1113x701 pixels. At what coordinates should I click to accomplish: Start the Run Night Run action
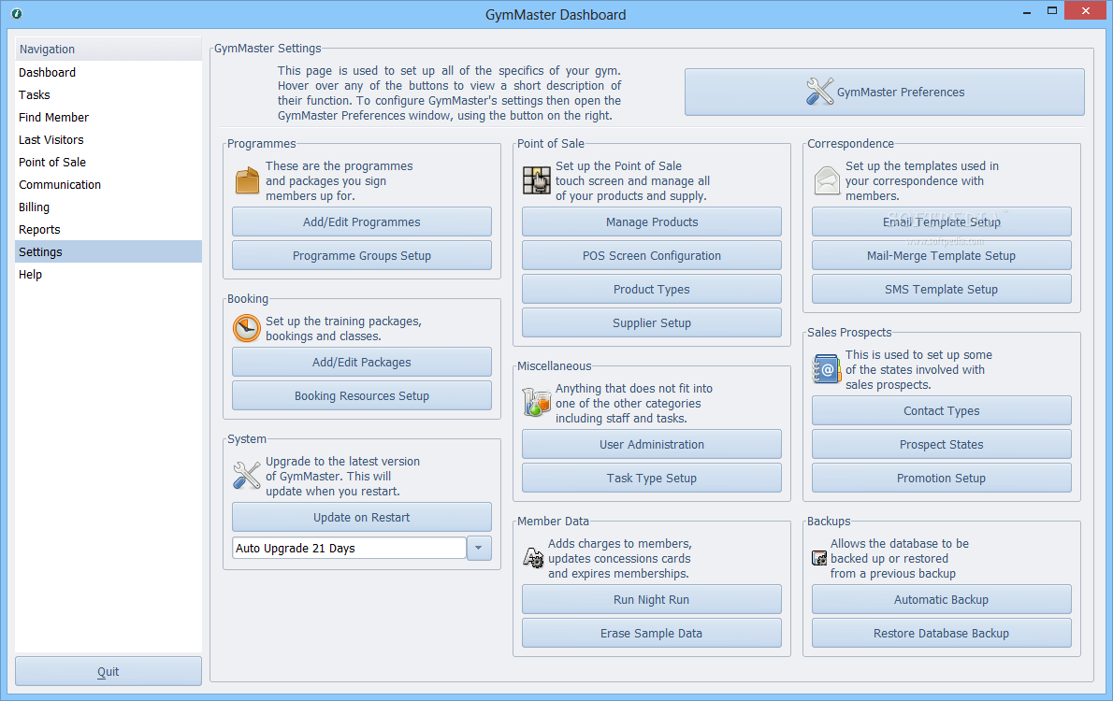point(652,599)
